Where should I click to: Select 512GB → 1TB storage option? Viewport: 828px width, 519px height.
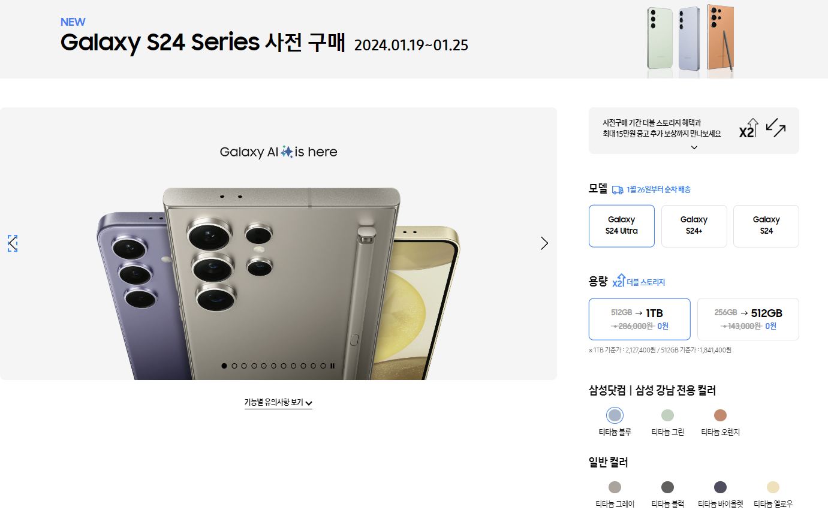[x=640, y=319]
